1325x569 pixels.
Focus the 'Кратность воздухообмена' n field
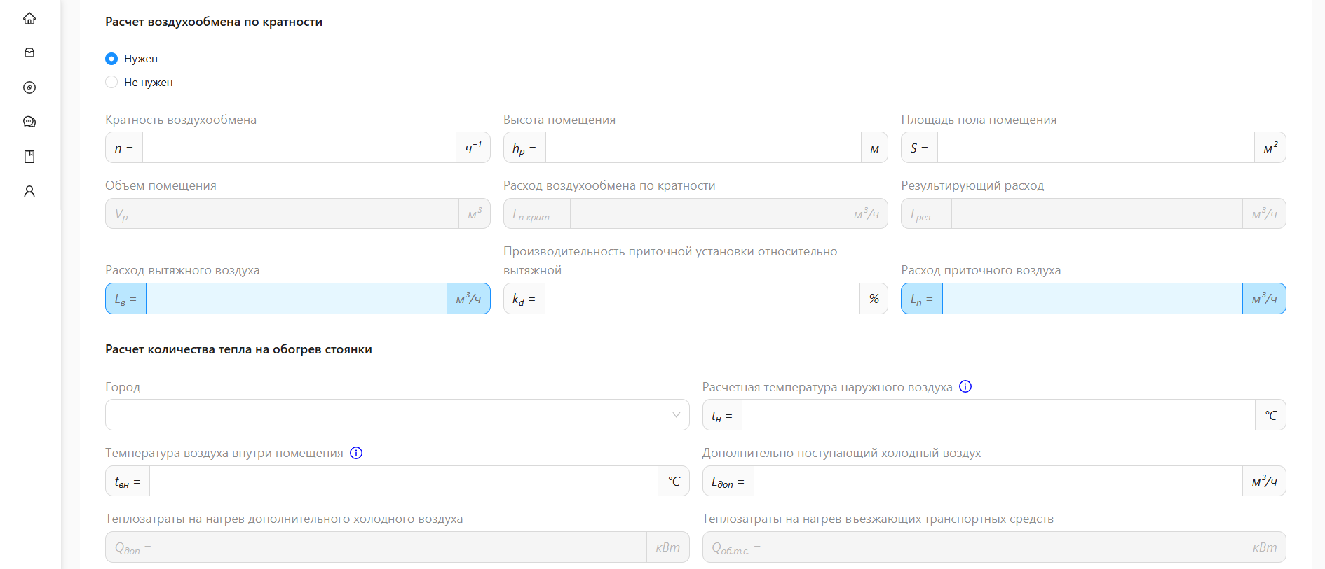299,148
